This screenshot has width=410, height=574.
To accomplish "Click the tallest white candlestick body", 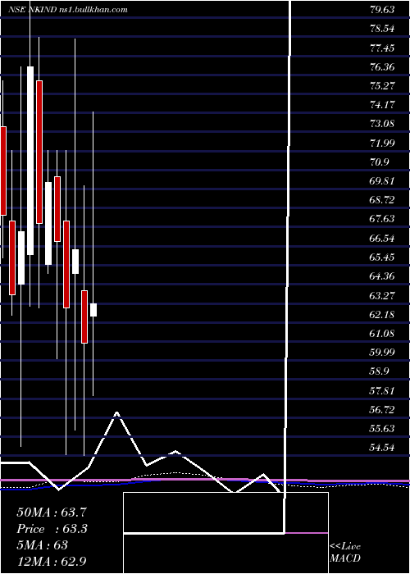I will click(x=30, y=161).
